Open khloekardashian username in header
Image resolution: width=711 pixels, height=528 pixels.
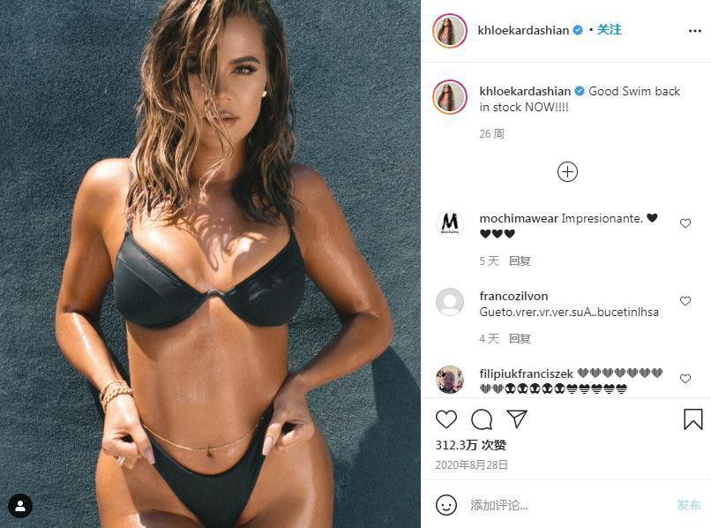[x=523, y=30]
